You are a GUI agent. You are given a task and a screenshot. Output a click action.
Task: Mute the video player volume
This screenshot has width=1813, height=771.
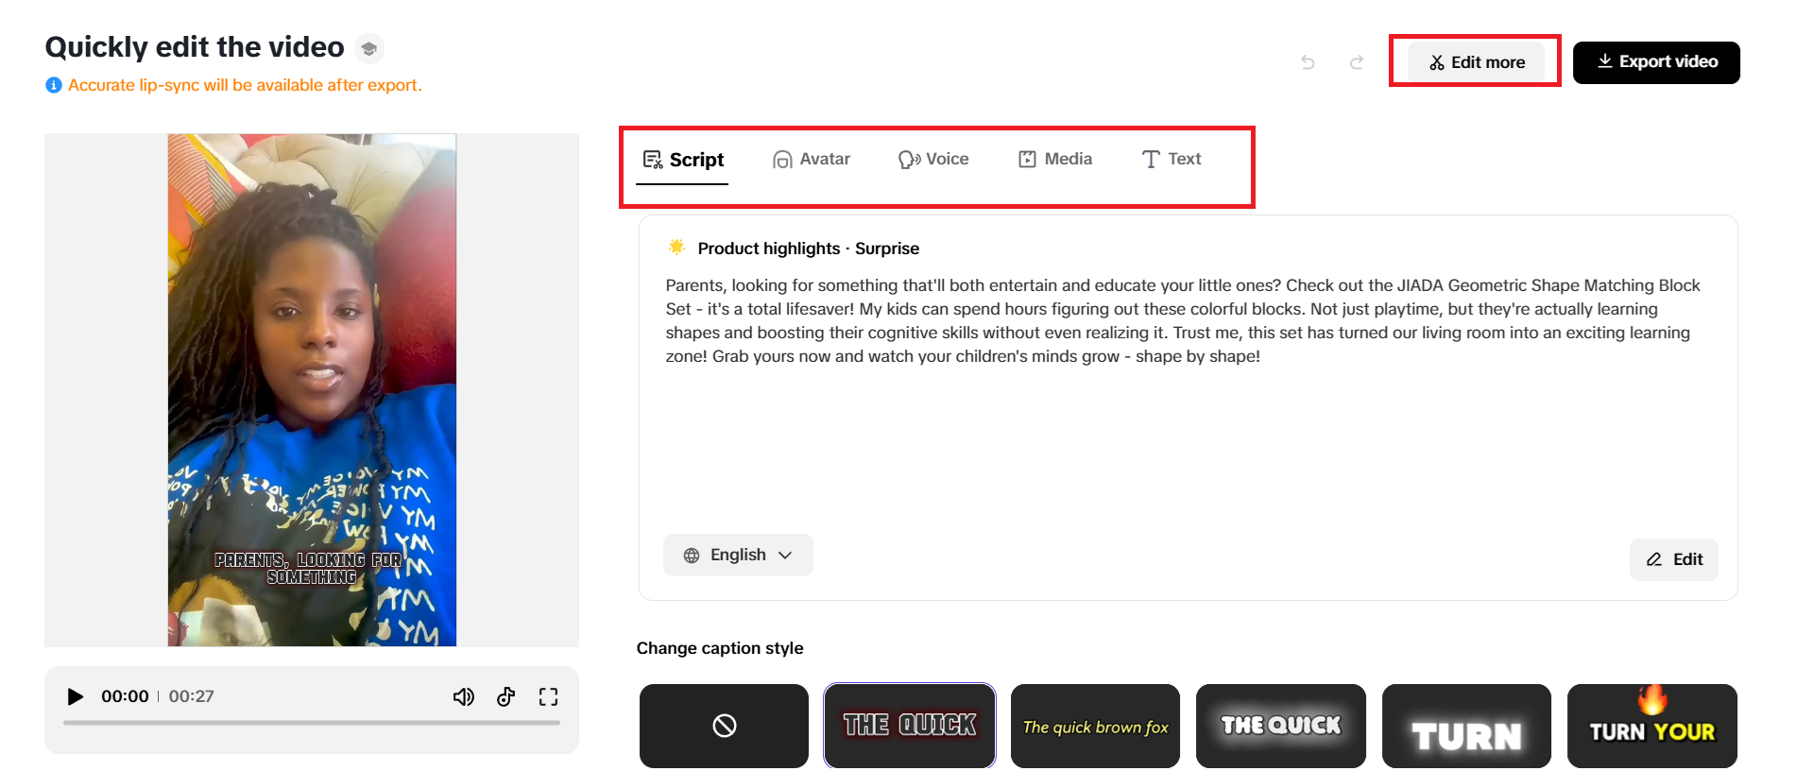(464, 696)
